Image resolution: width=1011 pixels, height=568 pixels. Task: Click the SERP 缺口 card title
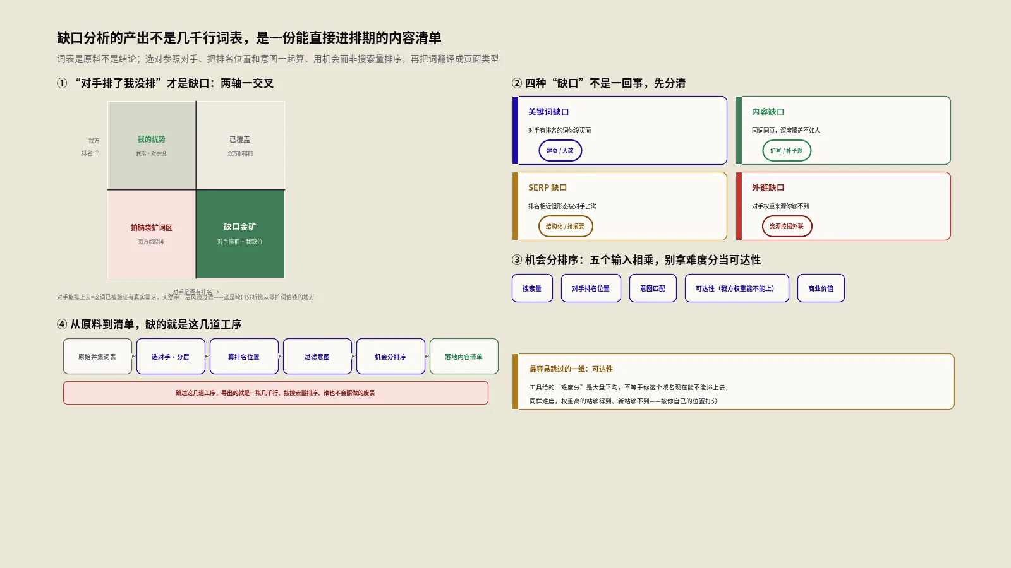(x=548, y=187)
